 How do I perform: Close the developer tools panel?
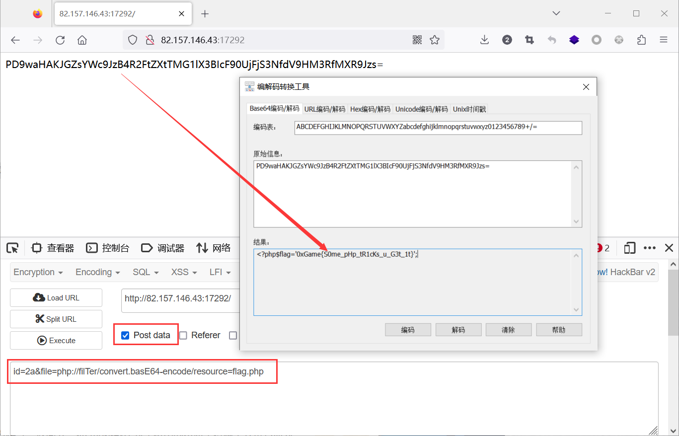[669, 248]
